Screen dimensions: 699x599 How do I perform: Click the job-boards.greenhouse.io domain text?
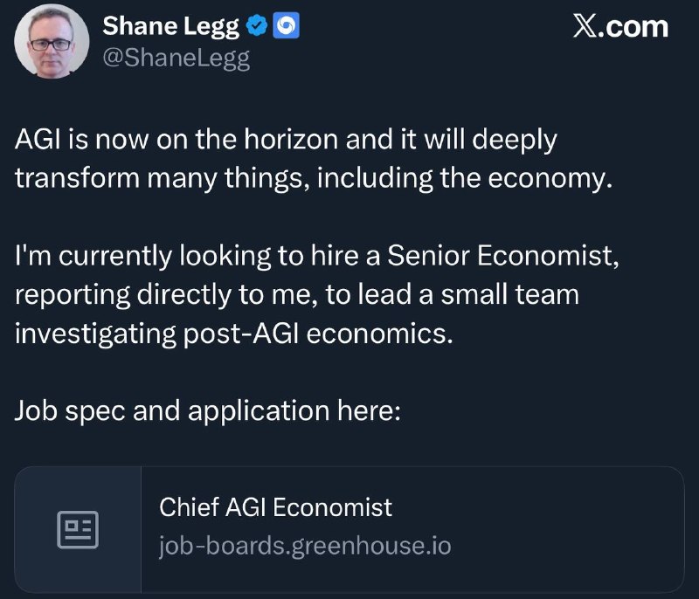[x=305, y=547]
